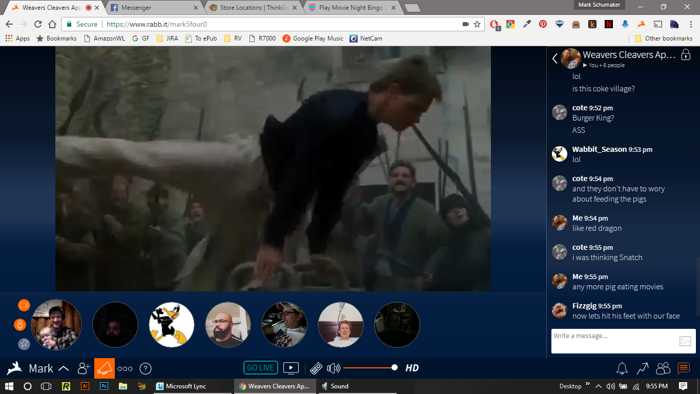Image resolution: width=700 pixels, height=394 pixels.
Task: Switch to the Messenger tab
Action: click(x=154, y=8)
